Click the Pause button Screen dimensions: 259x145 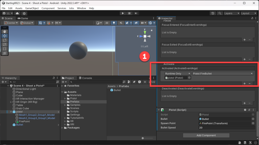[129, 13]
